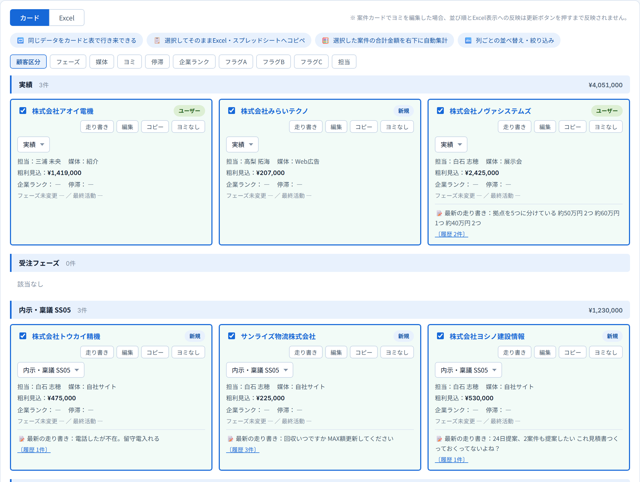The width and height of the screenshot is (640, 482).
Task: Group cards by 企業ランク
Action: [x=194, y=62]
